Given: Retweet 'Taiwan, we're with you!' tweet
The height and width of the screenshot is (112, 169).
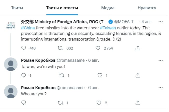Looking at the screenshot, I should [62, 75].
